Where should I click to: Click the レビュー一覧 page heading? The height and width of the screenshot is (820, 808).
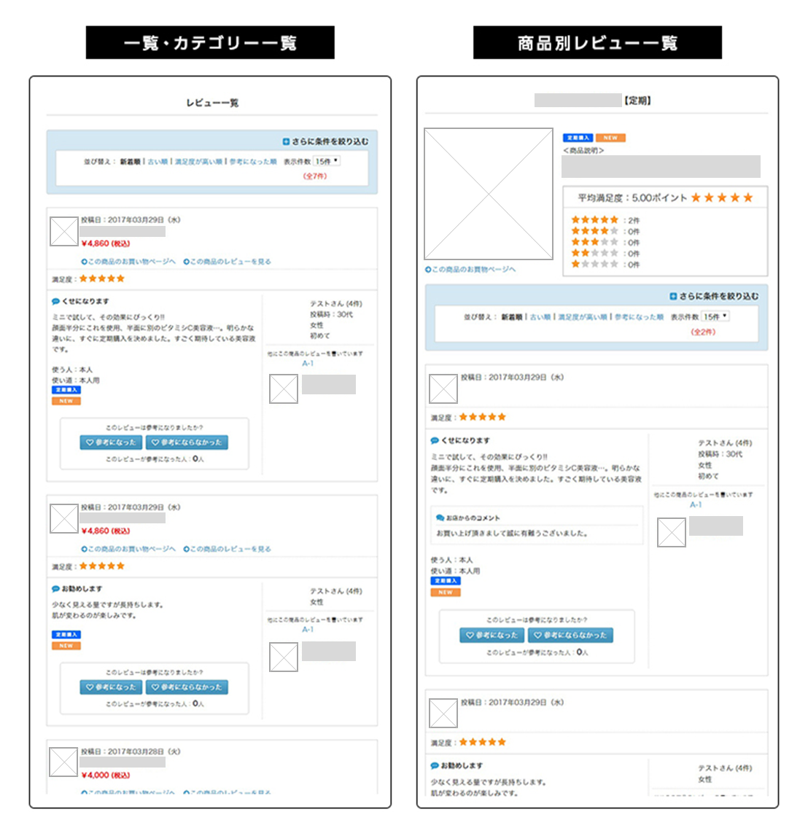pyautogui.click(x=212, y=103)
